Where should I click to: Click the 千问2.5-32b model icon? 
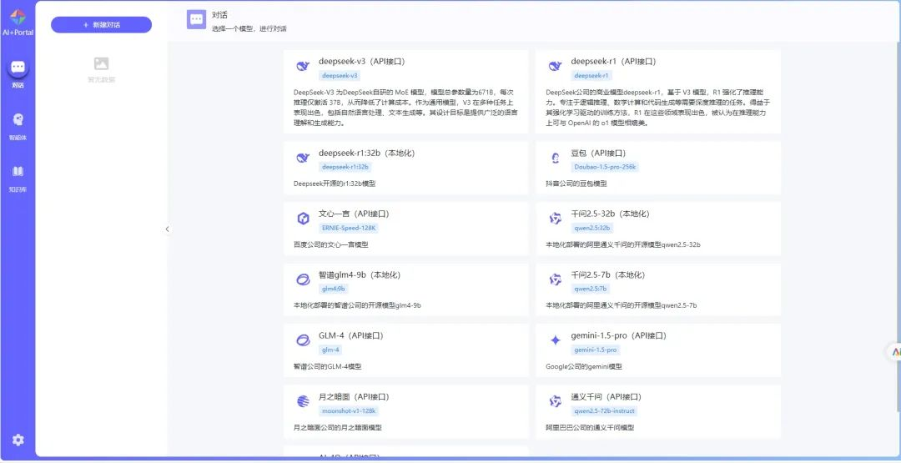coord(555,219)
